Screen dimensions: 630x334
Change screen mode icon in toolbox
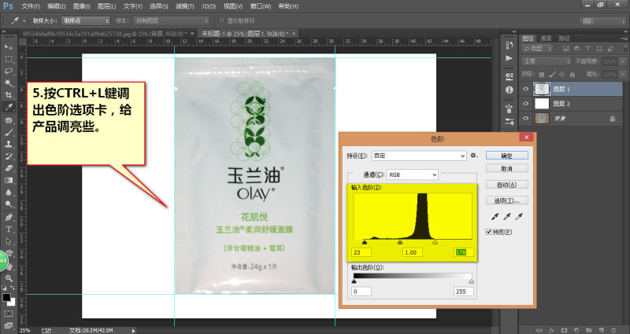point(9,325)
